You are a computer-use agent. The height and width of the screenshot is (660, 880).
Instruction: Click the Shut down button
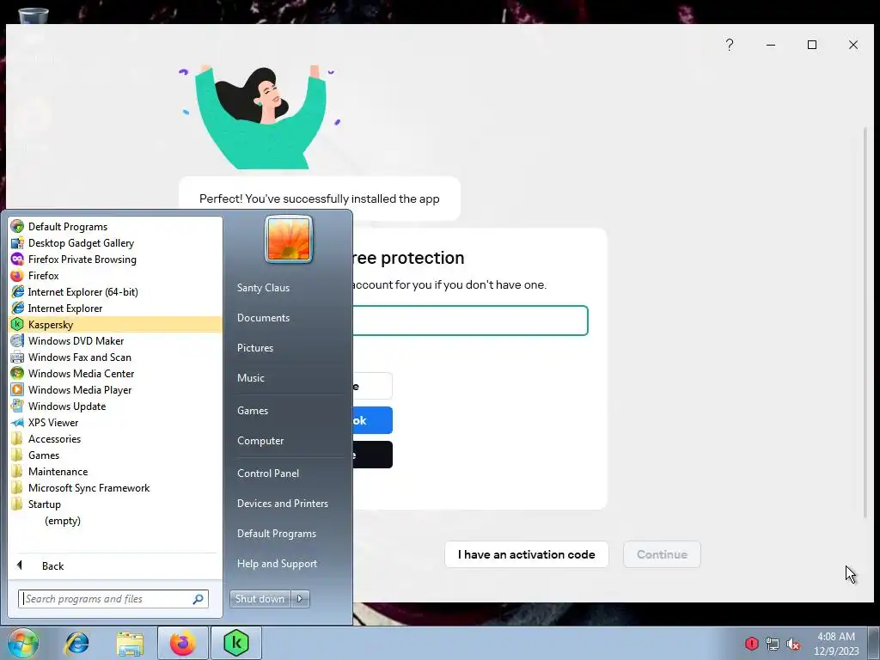[x=260, y=599]
